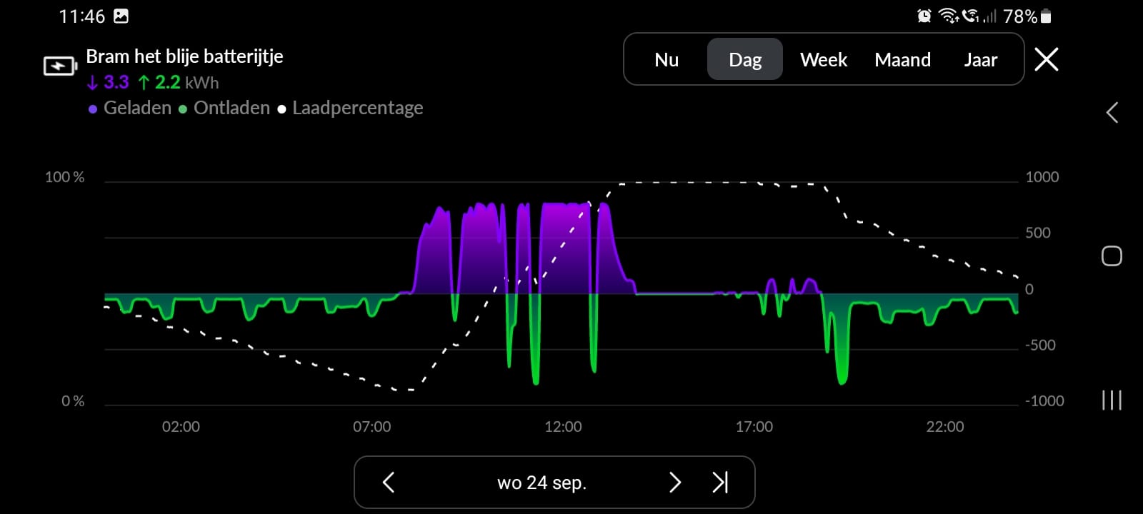Image resolution: width=1143 pixels, height=514 pixels.
Task: Tap the title Bram het blije batterijtje
Action: [184, 56]
